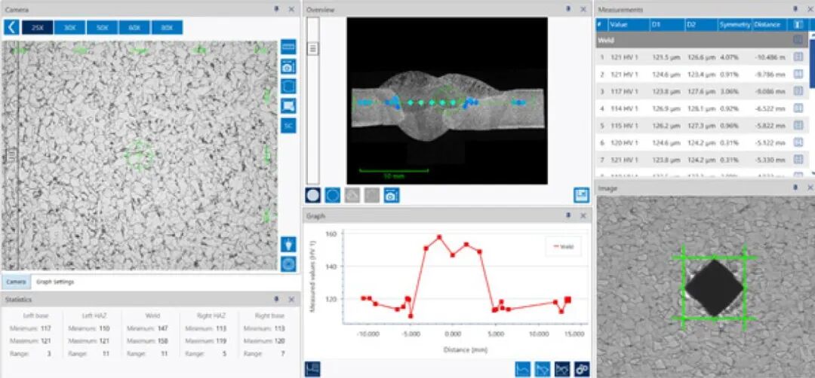Click the icon on the Weld group row
815x378 pixels.
[798, 40]
